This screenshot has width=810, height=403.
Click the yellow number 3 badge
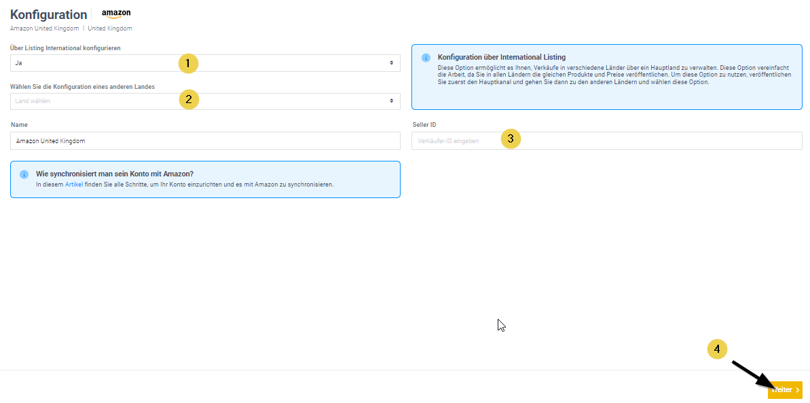[x=511, y=139]
